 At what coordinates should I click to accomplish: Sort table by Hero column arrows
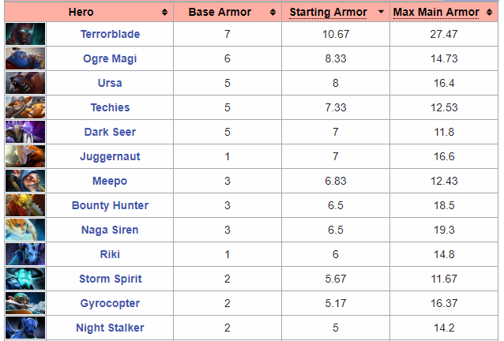164,12
